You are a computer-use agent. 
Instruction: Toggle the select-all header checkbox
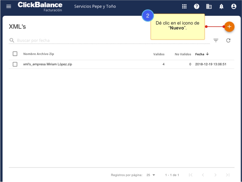(x=15, y=54)
